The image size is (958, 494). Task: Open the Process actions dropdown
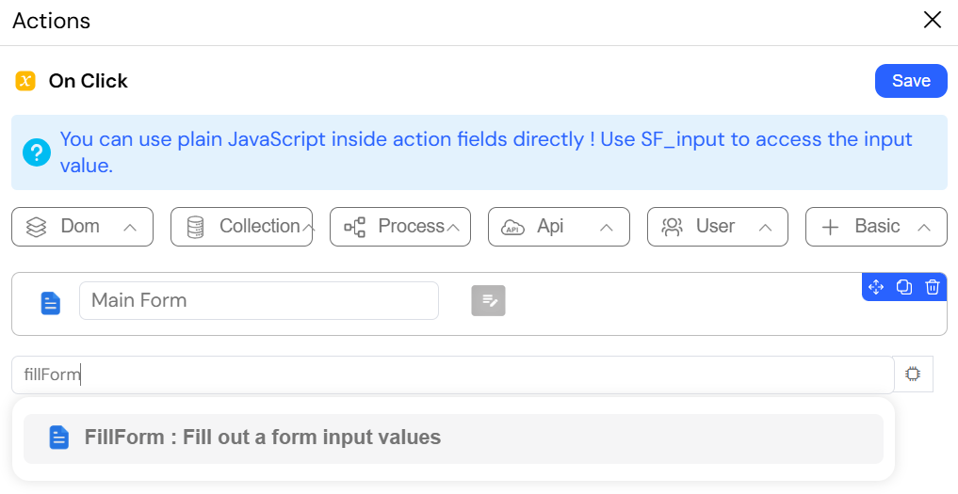(x=400, y=227)
